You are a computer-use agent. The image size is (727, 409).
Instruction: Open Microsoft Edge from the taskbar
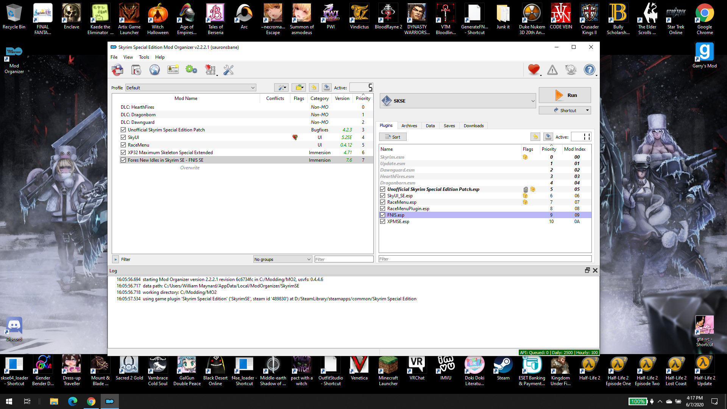pyautogui.click(x=73, y=401)
